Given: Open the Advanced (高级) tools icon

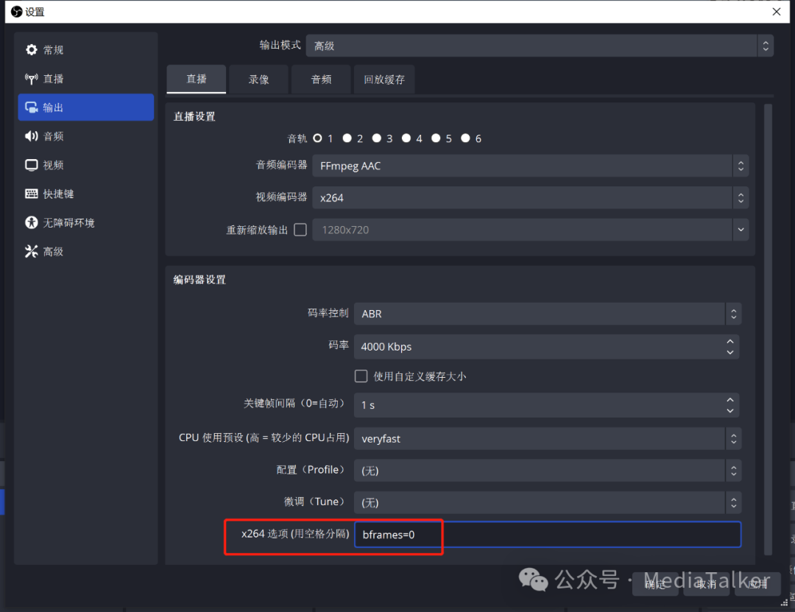Looking at the screenshot, I should click(31, 251).
